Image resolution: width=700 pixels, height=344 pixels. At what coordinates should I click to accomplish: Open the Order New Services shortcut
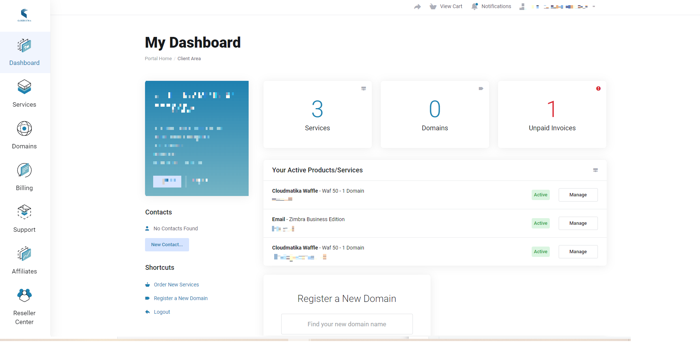point(176,285)
